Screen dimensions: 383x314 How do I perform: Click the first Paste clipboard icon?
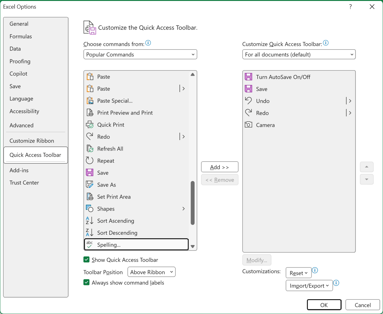(90, 77)
